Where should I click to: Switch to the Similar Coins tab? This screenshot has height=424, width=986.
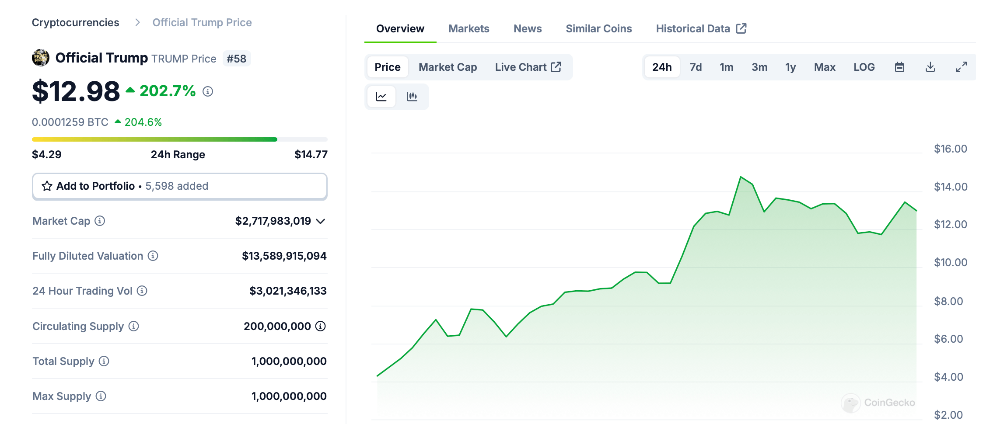598,29
